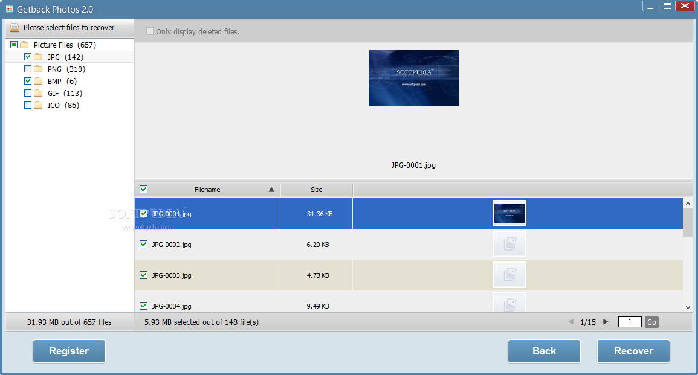Toggle the select-all checkbox in Filename header
Viewport: 698px width, 375px height.
click(143, 189)
